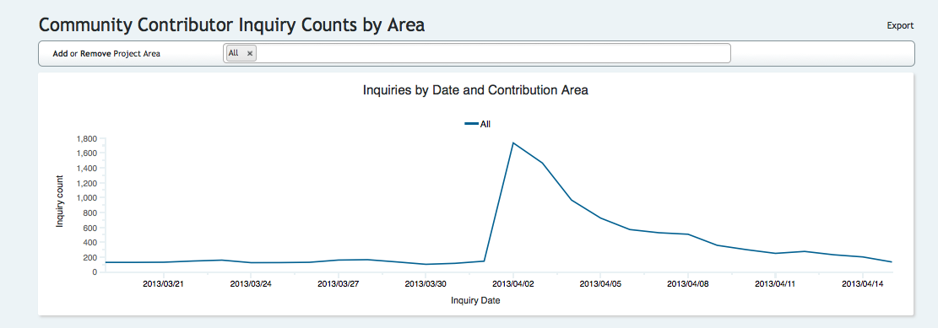Click the 2013/04/08 x-axis date label

pyautogui.click(x=688, y=284)
